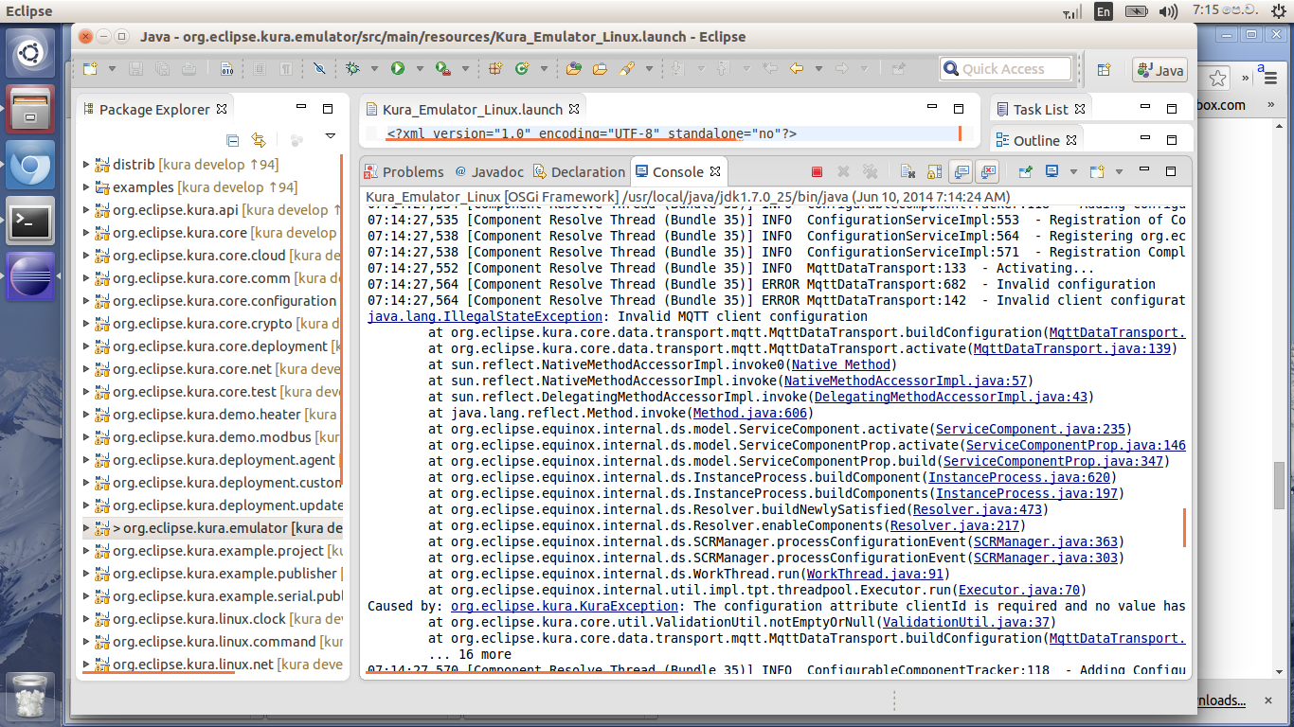1294x727 pixels.
Task: Expand the examples project node
Action: click(x=87, y=187)
